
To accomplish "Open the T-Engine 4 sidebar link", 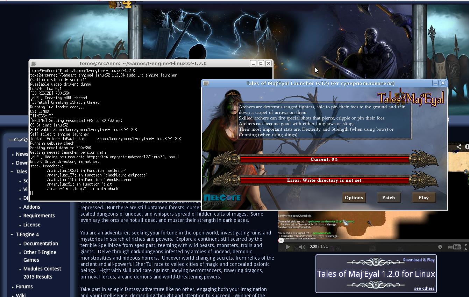I will pyautogui.click(x=27, y=234).
